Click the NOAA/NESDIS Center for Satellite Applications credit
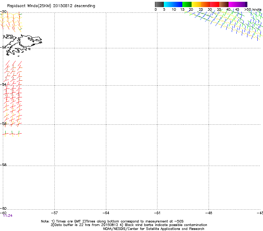 [x=154, y=229]
